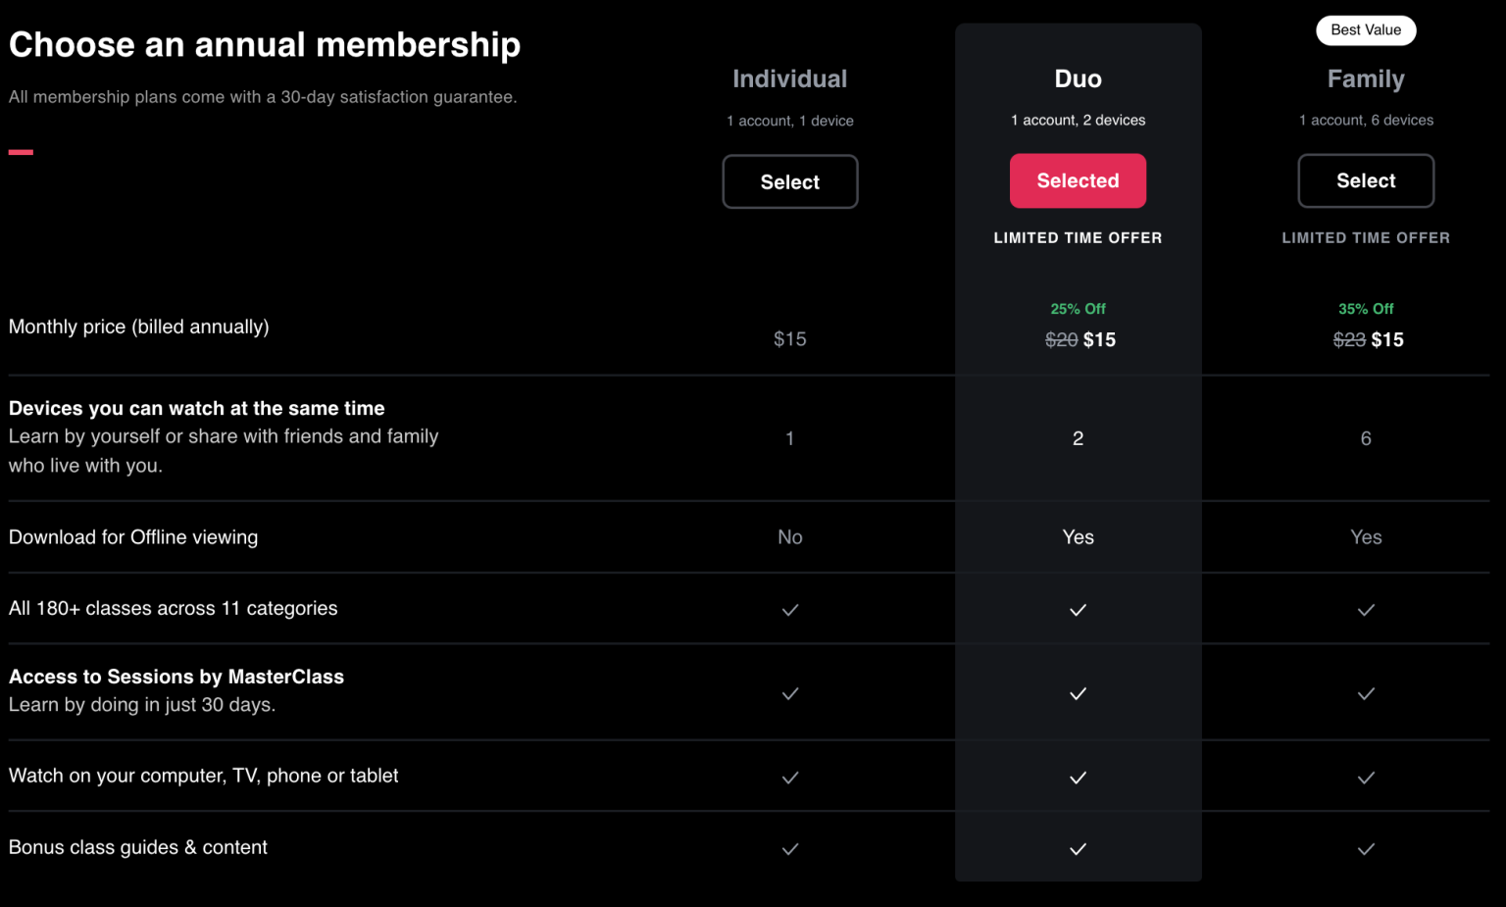Click the Individual checkmark for watch on devices
Image resolution: width=1506 pixels, height=907 pixels.
790,778
